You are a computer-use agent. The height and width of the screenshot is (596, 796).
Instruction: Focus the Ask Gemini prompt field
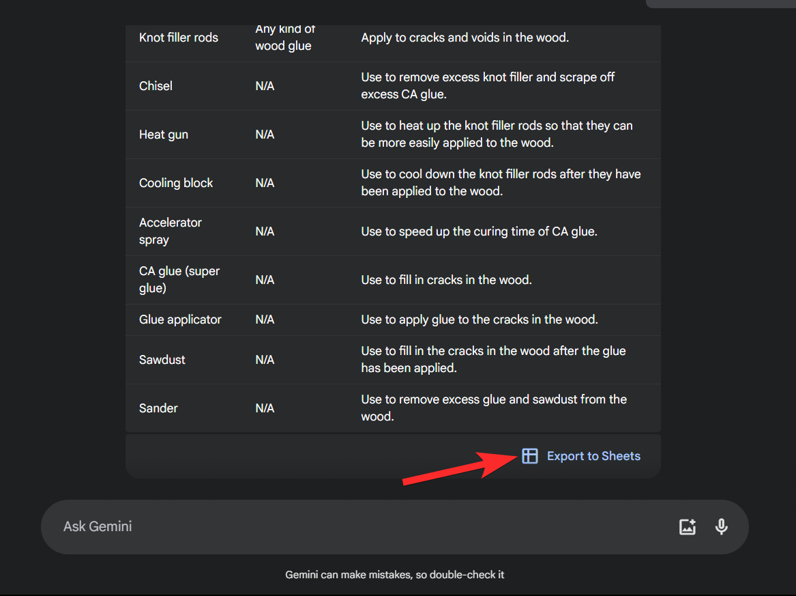click(x=341, y=526)
